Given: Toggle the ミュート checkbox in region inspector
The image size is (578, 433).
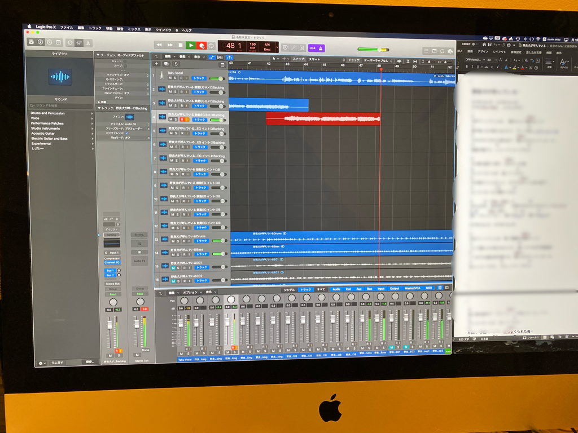Looking at the screenshot, I should click(125, 61).
